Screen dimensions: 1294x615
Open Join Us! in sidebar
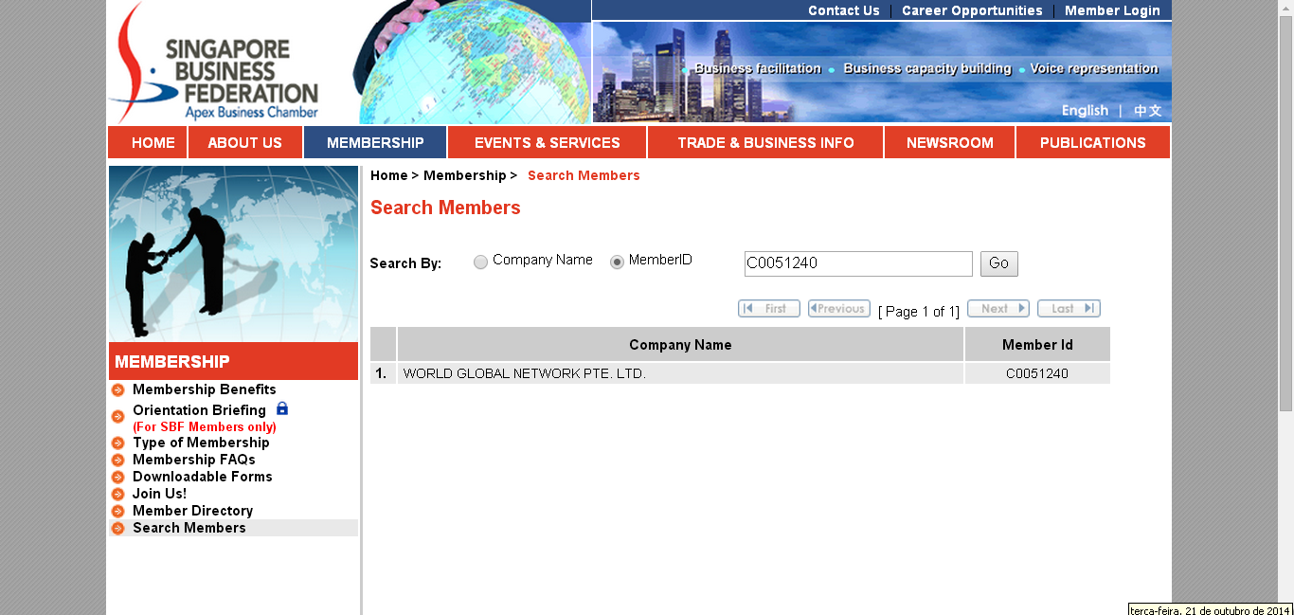159,494
